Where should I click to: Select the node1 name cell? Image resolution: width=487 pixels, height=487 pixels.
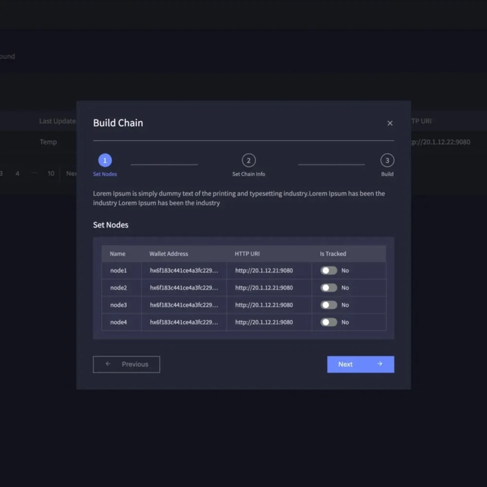coord(118,271)
